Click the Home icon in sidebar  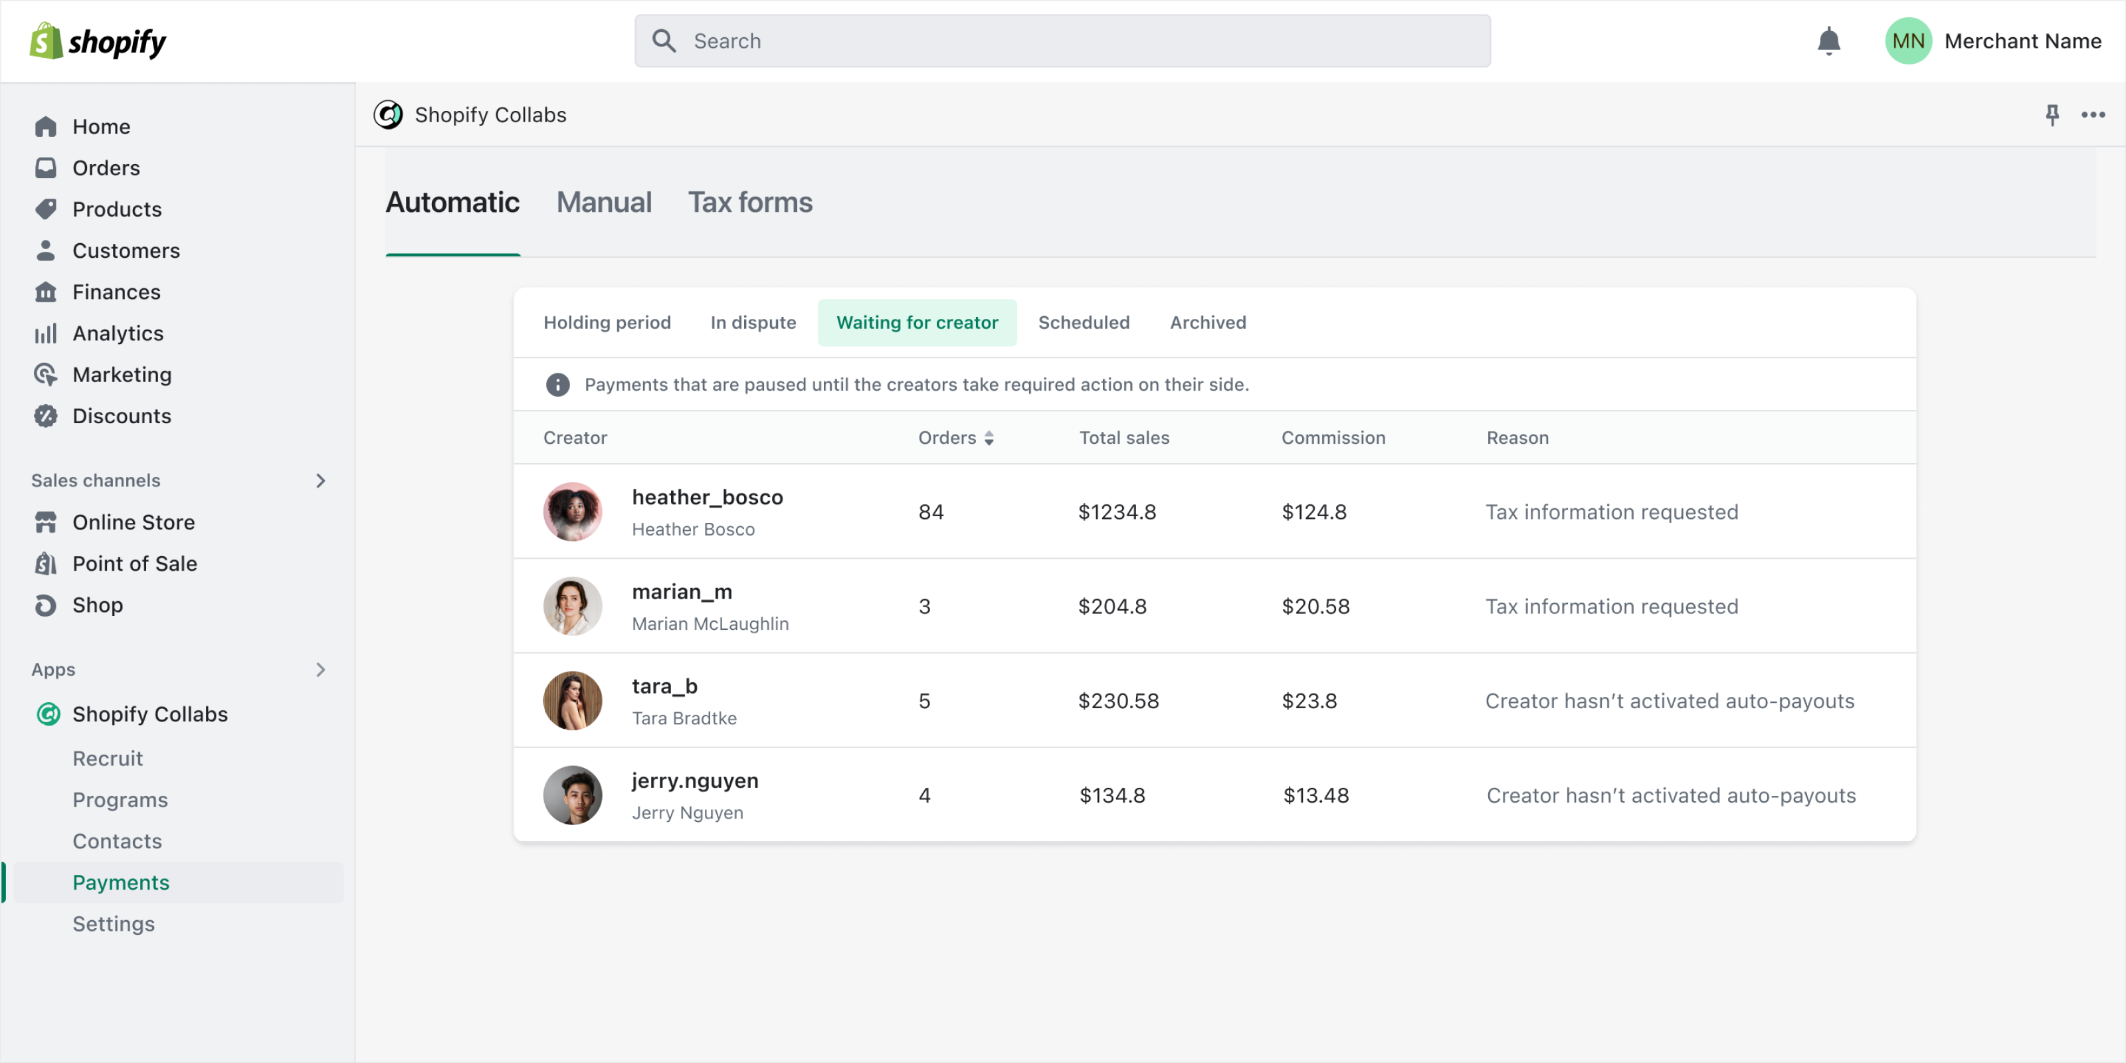tap(45, 126)
